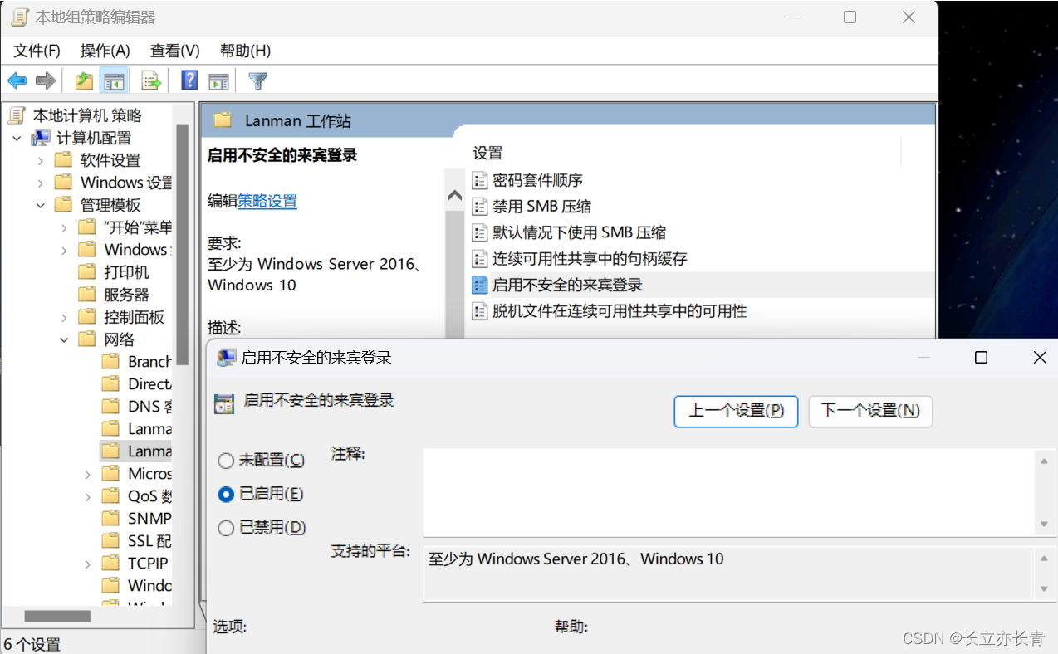Collapse the 管理模板 tree node
1058x654 pixels.
[41, 205]
